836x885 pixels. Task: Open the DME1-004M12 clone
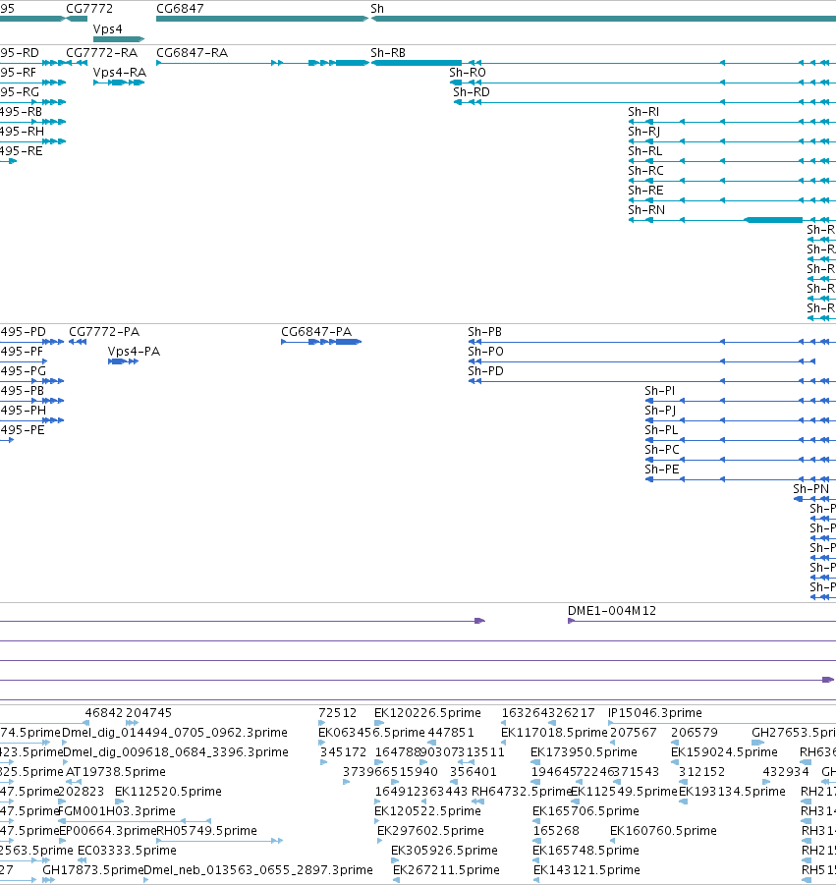612,611
